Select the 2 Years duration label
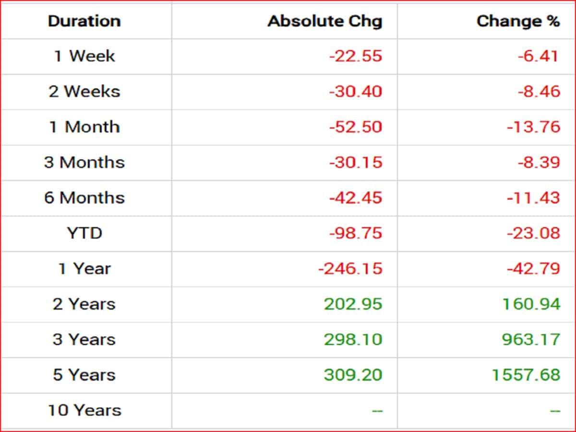576x432 pixels. pyautogui.click(x=84, y=304)
